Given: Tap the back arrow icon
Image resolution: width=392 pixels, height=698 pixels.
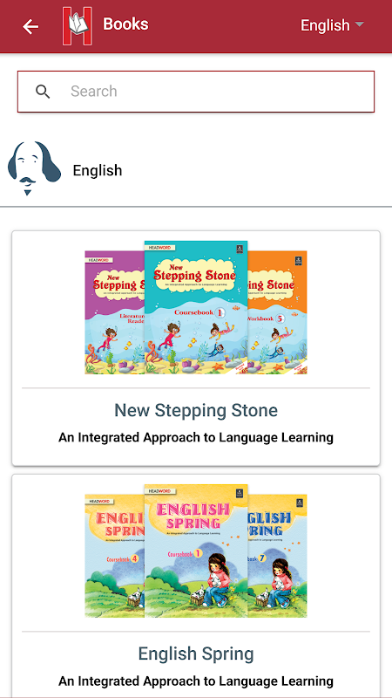Looking at the screenshot, I should (x=30, y=27).
